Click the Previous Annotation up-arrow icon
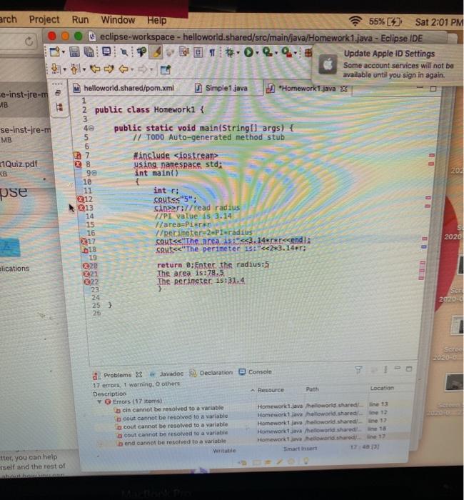Screen dimensions: 464x500 pyautogui.click(x=75, y=69)
